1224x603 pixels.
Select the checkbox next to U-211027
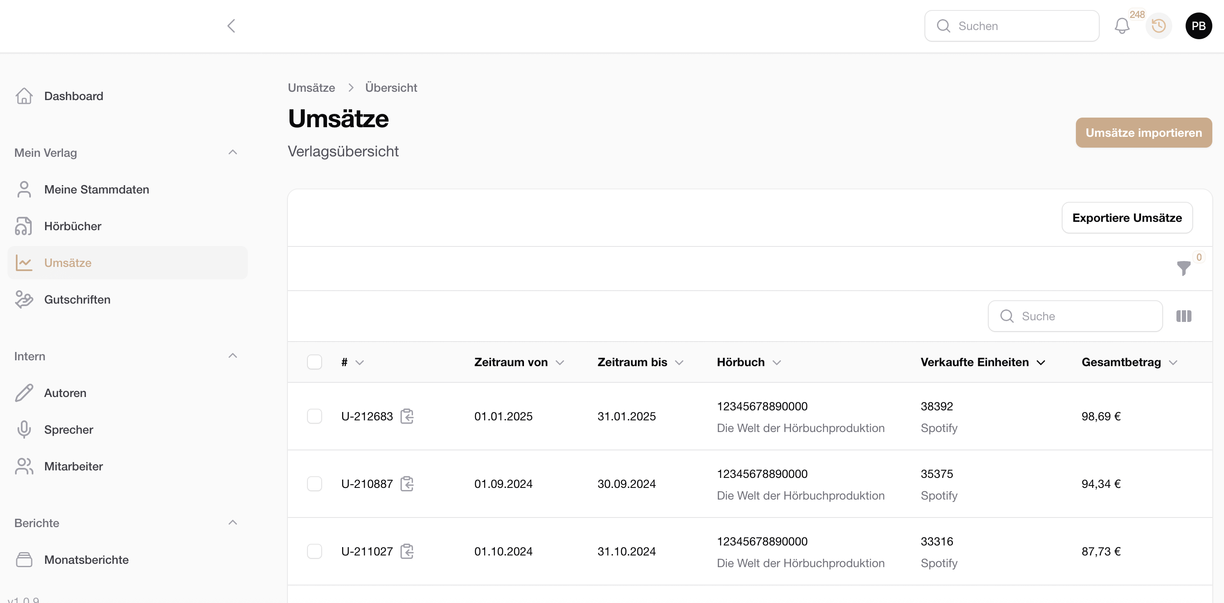[x=315, y=551]
